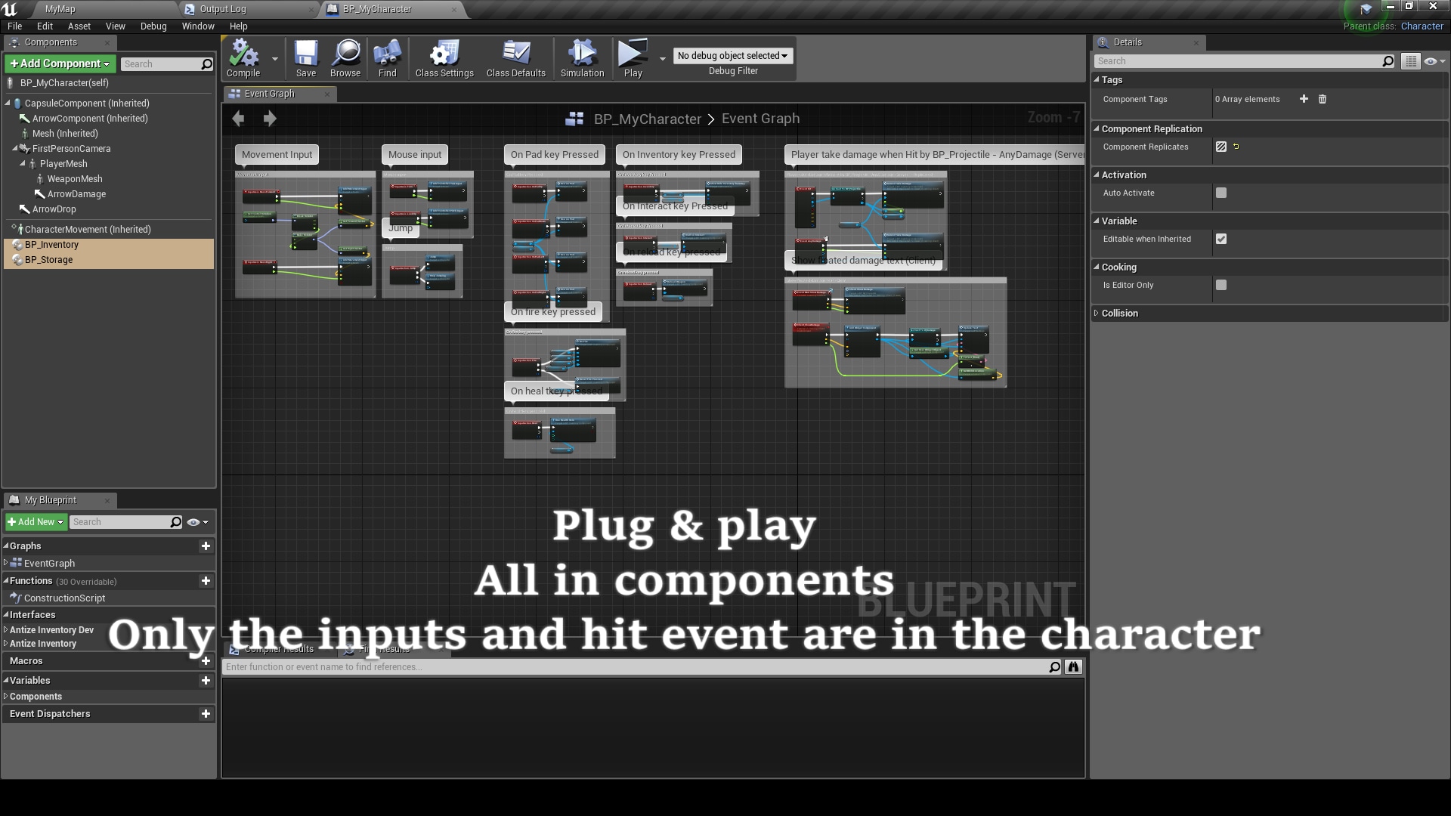The width and height of the screenshot is (1451, 816).
Task: Open the Add Component dropdown
Action: click(59, 63)
